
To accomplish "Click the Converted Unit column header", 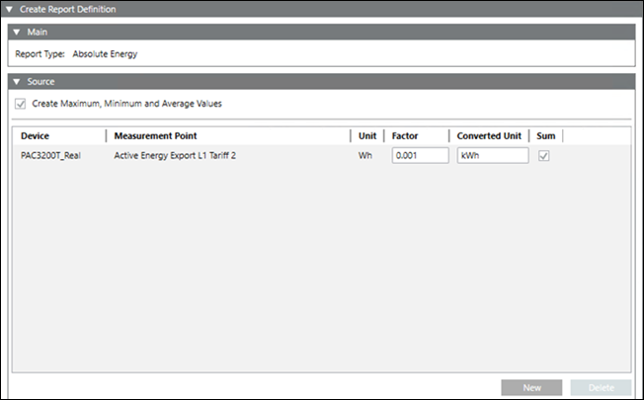I will pyautogui.click(x=489, y=136).
